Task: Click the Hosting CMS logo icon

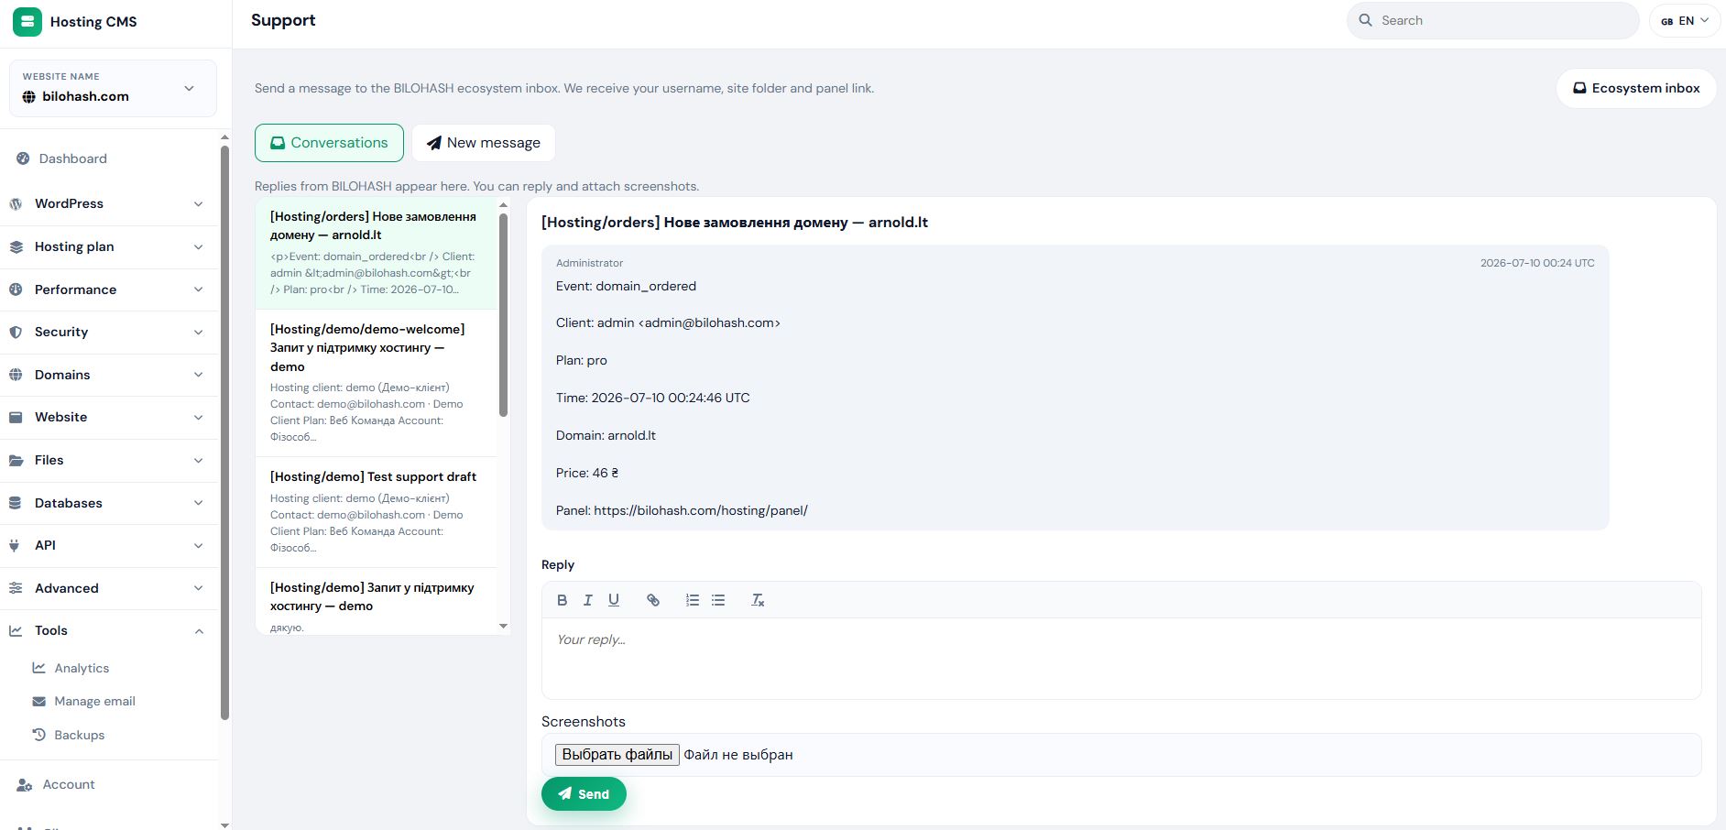Action: 27,21
